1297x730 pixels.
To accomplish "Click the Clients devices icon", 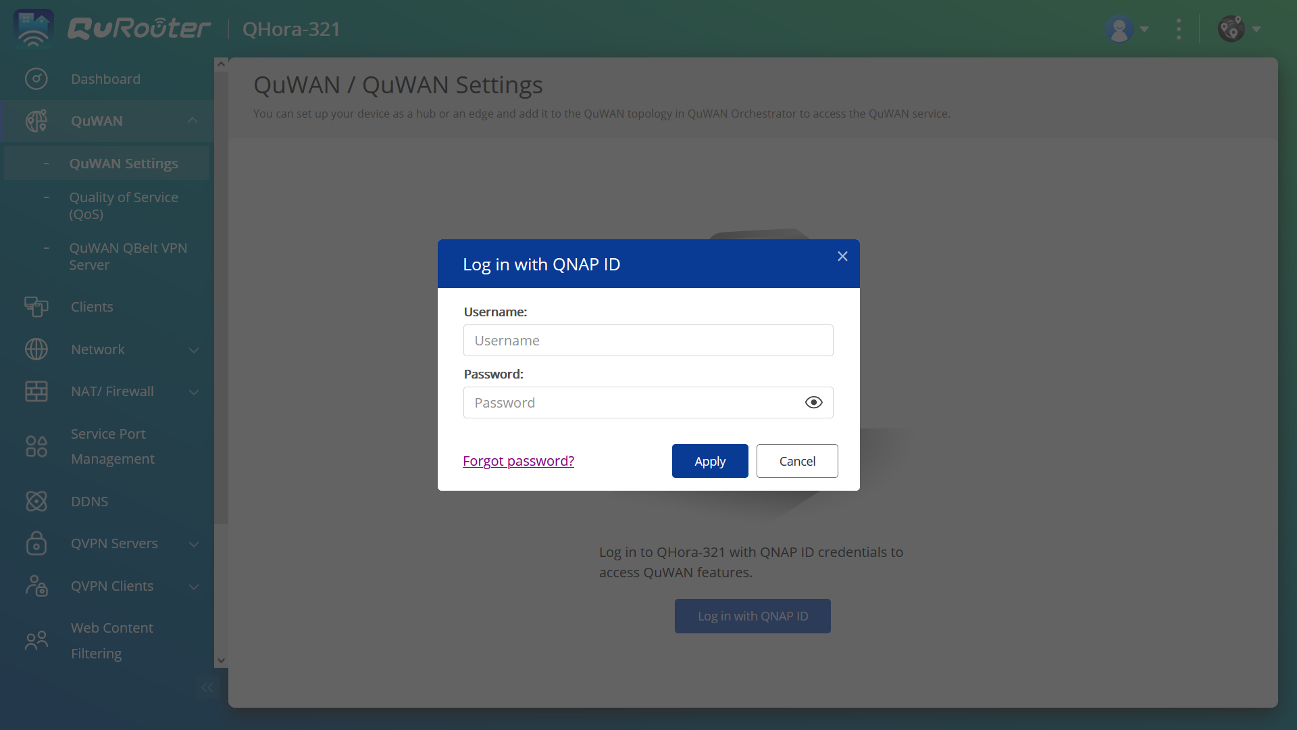I will 36,307.
